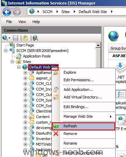Select the CCM_Out tree item
This screenshot has height=157, width=126.
43,95
